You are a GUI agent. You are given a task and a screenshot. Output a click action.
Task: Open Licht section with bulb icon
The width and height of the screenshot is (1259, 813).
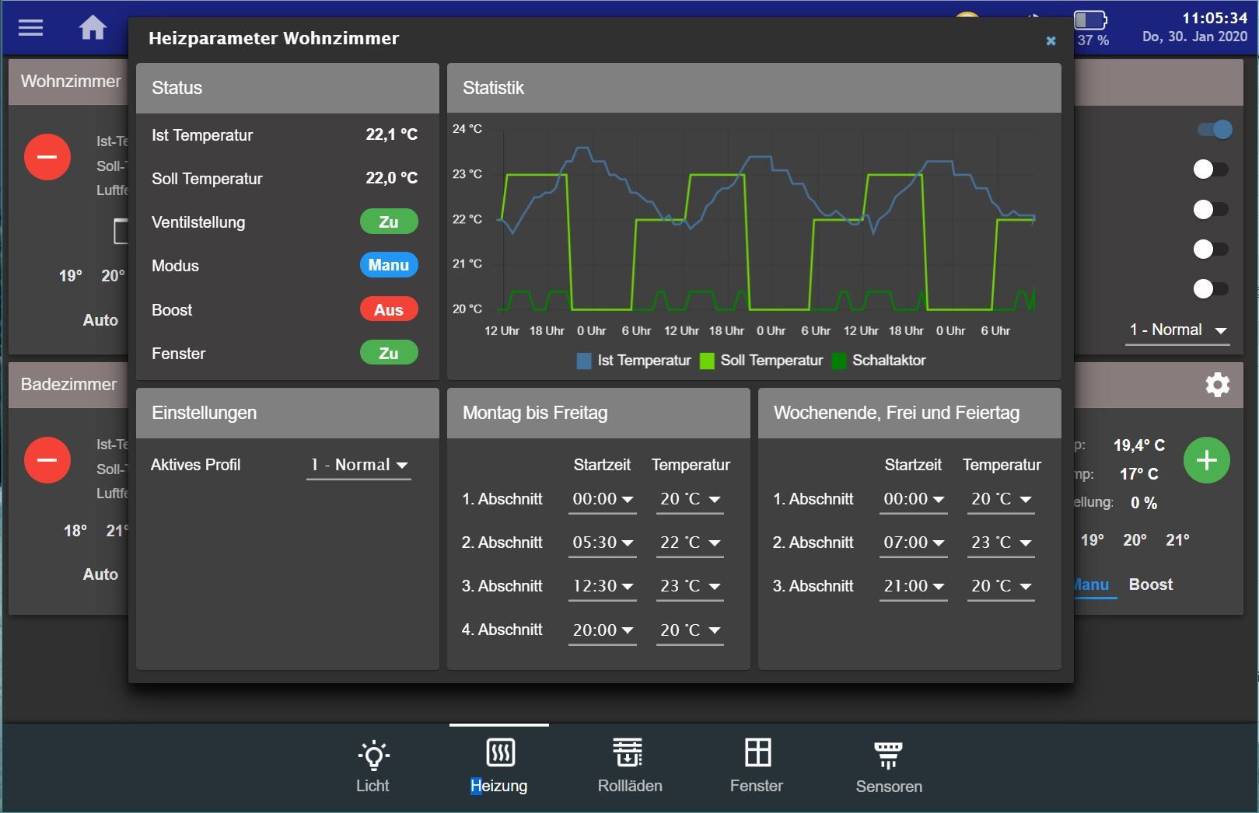[x=373, y=766]
